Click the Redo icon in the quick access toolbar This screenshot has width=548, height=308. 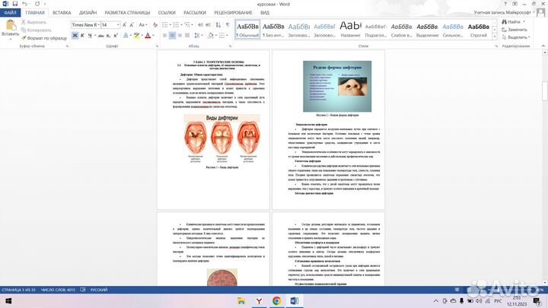point(37,4)
